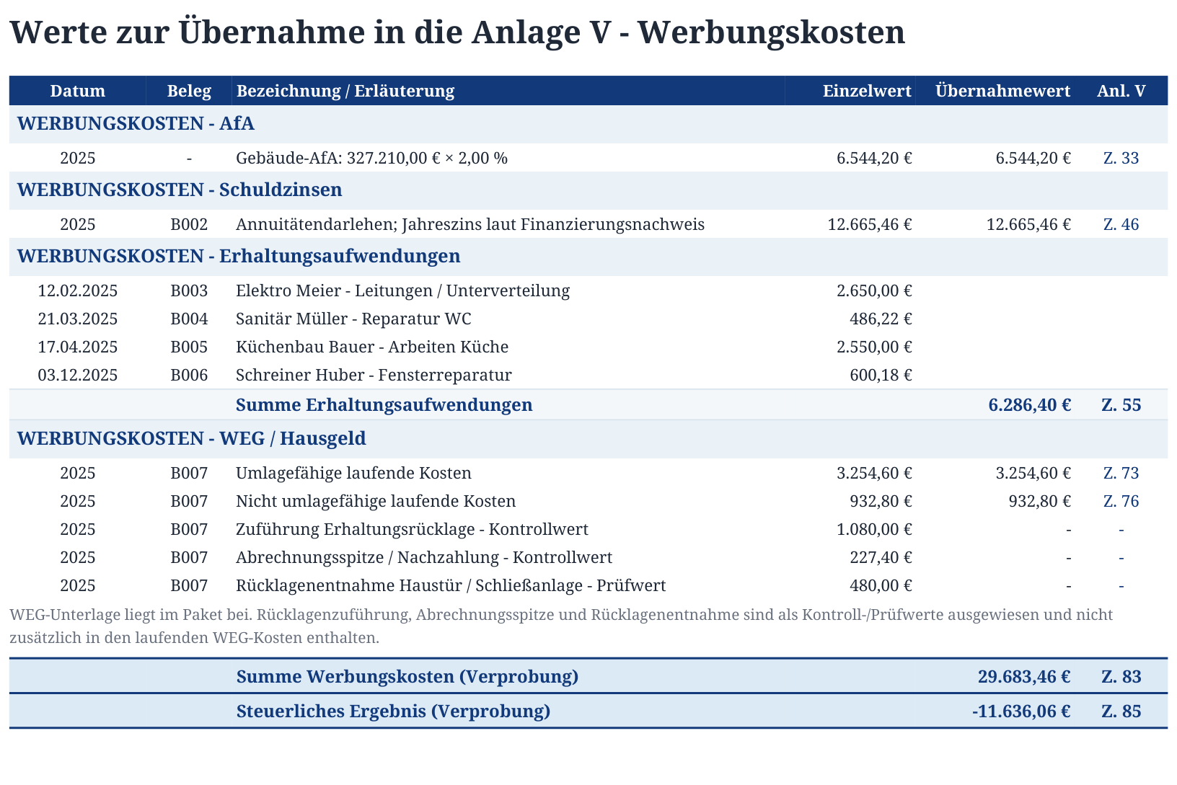Viewport: 1177px width, 785px height.
Task: Select the 'Datum' column header
Action: click(78, 91)
